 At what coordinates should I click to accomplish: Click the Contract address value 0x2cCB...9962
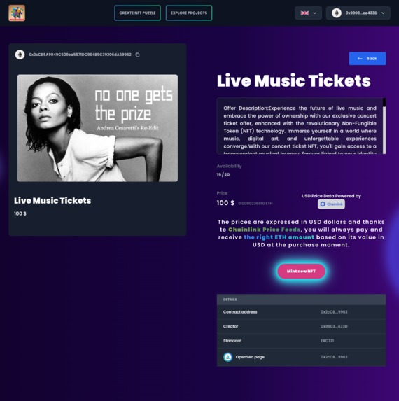pos(334,311)
